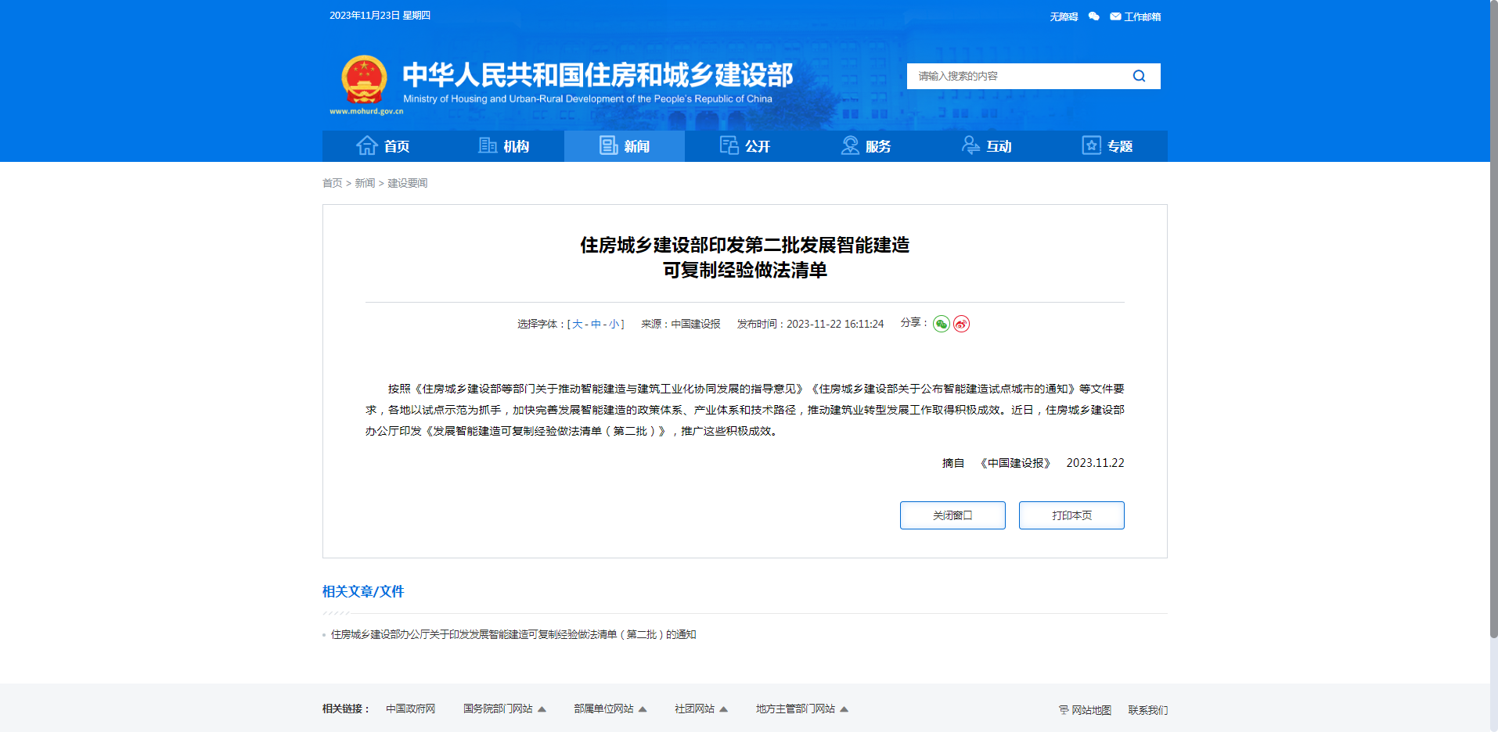Viewport: 1498px width, 732px height.
Task: Open related notice about 智能建造 第二批 通知
Action: click(513, 634)
